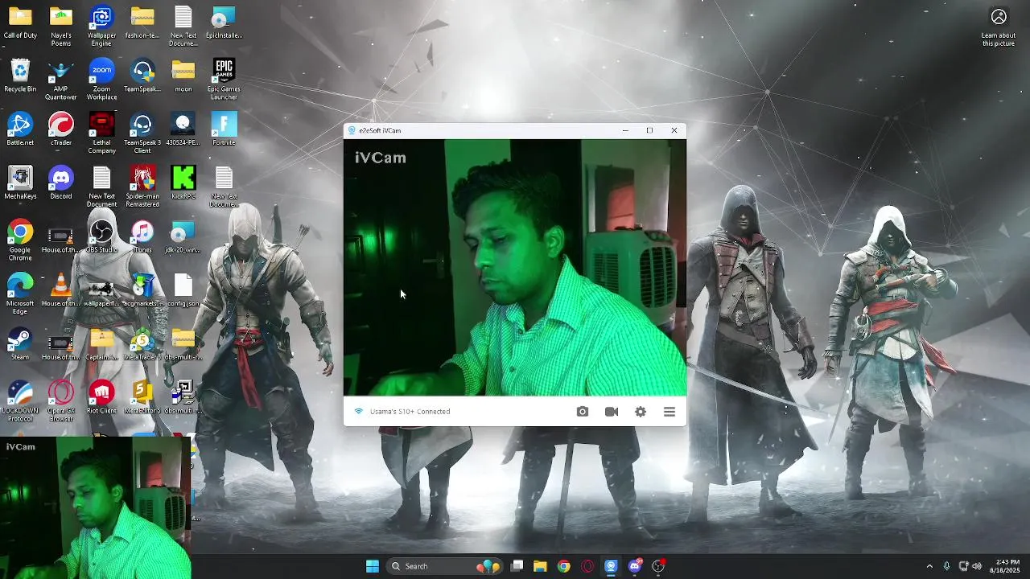The height and width of the screenshot is (579, 1030).
Task: Select the AMP Quantower shortcut
Action: (x=61, y=80)
